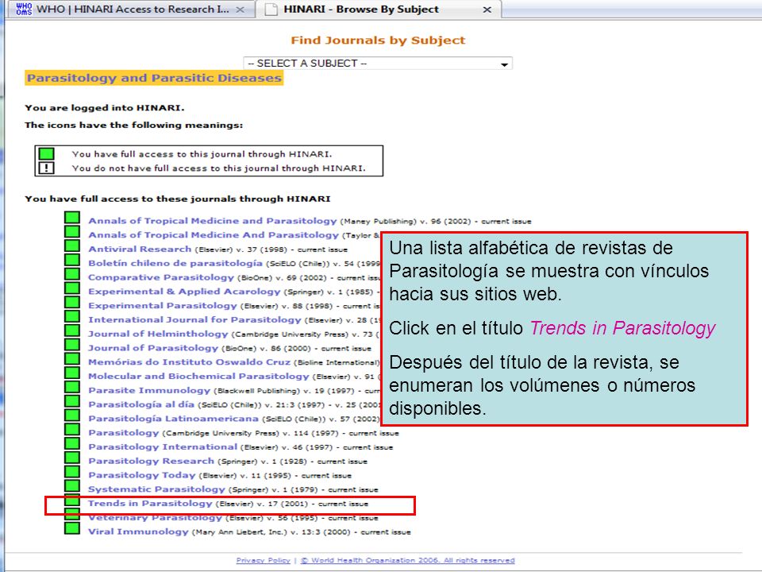Image resolution: width=762 pixels, height=572 pixels.
Task: Open the Journal of Helminthology link
Action: [158, 334]
